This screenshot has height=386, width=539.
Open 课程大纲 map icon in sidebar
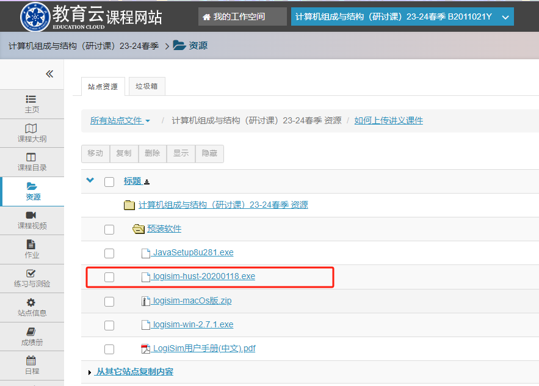coord(31,128)
